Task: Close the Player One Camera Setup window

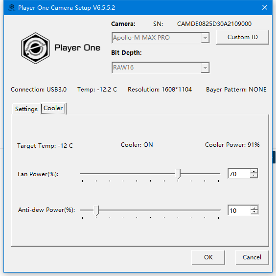Action: [265, 7]
